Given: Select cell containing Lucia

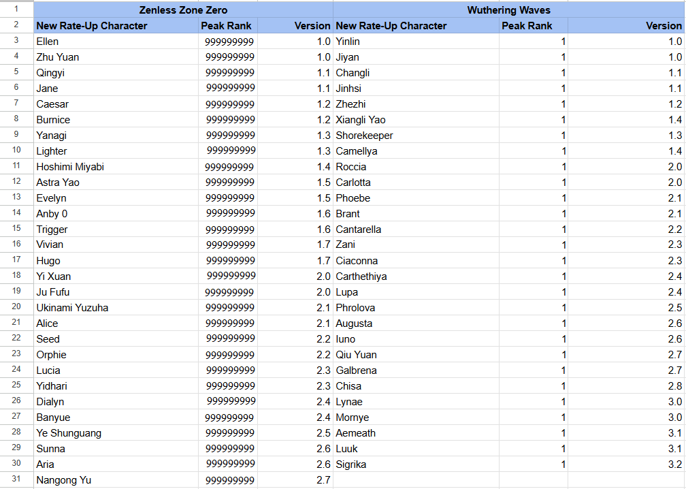Looking at the screenshot, I should 116,370.
